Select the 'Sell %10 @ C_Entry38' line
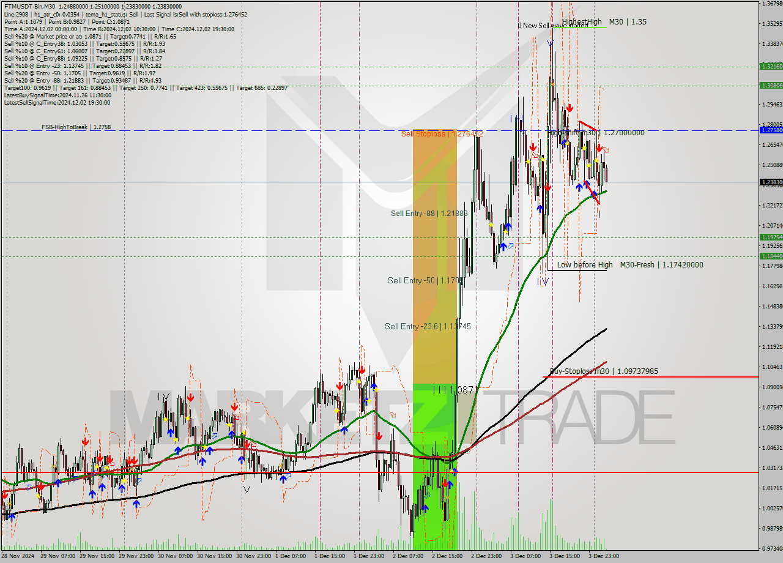The width and height of the screenshot is (783, 563). 84,43
